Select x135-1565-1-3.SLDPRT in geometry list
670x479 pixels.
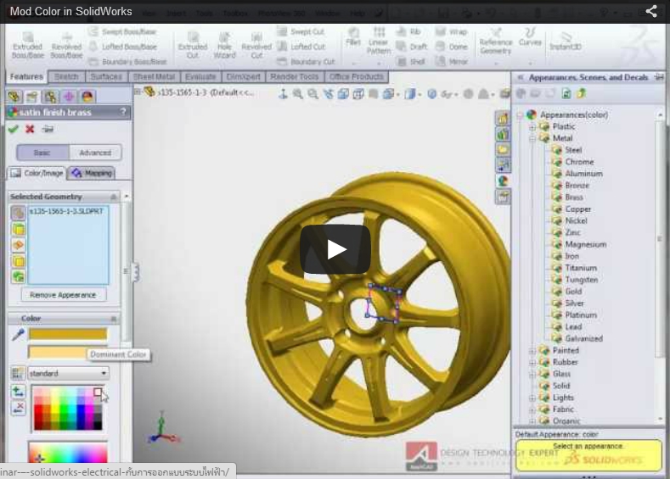pyautogui.click(x=66, y=211)
